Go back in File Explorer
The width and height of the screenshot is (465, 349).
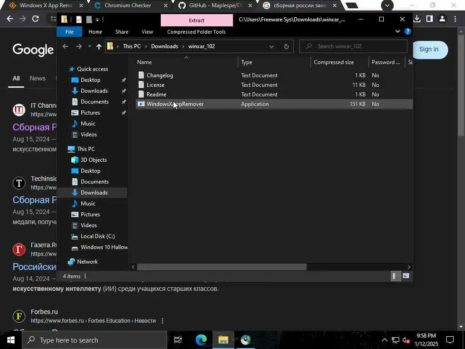coord(65,46)
